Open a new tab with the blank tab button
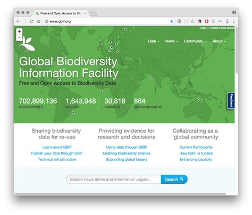 (94, 14)
